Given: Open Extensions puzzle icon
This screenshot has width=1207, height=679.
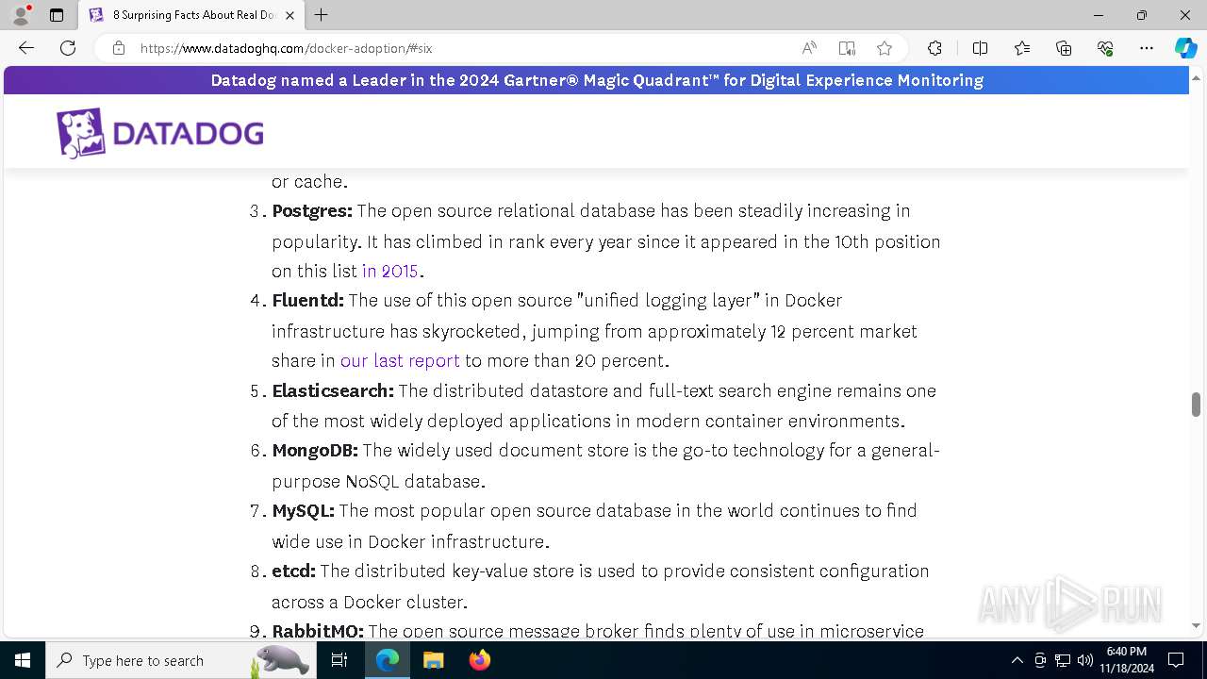Looking at the screenshot, I should pos(934,48).
